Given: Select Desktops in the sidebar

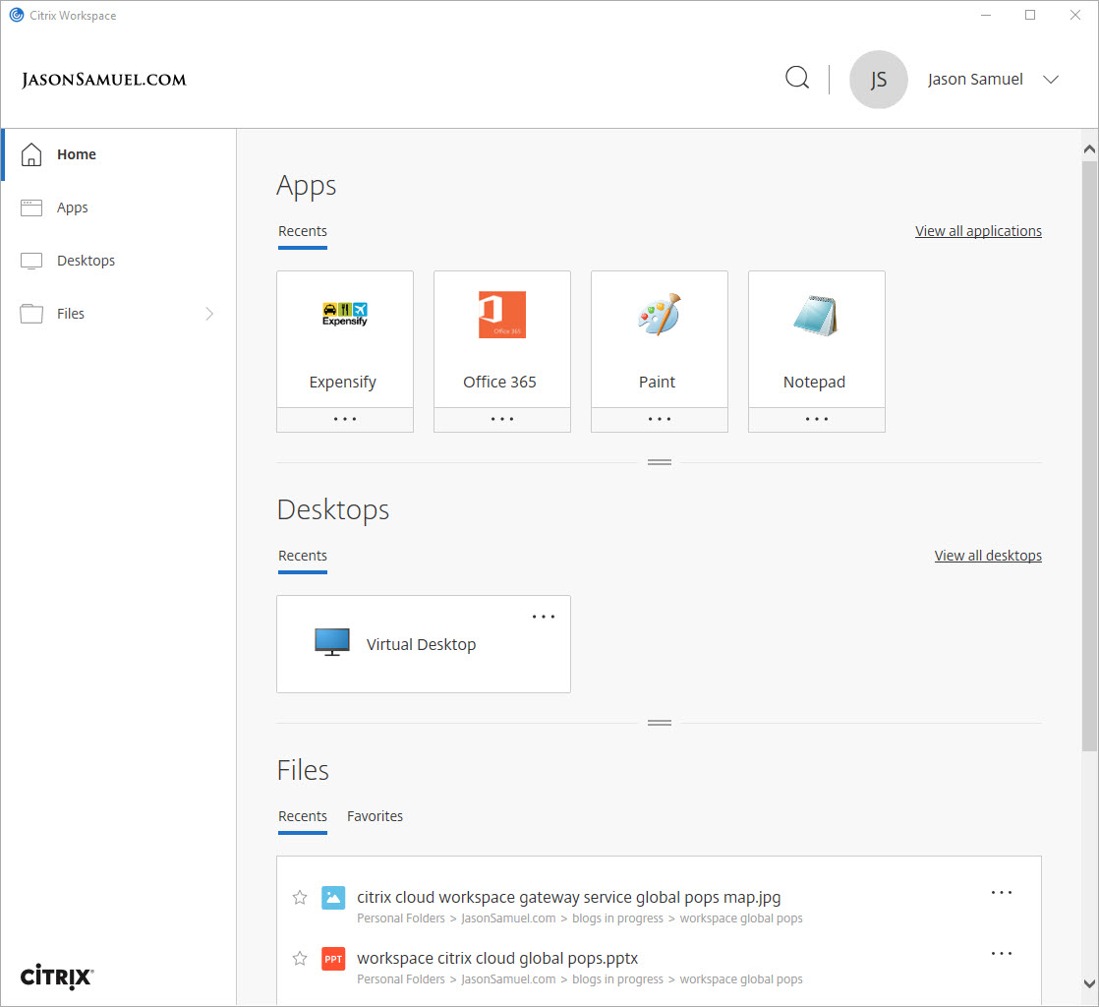Looking at the screenshot, I should pos(87,260).
